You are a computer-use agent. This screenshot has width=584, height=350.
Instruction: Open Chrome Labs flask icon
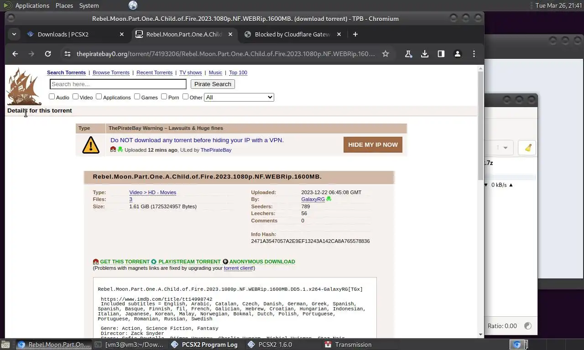coord(408,54)
